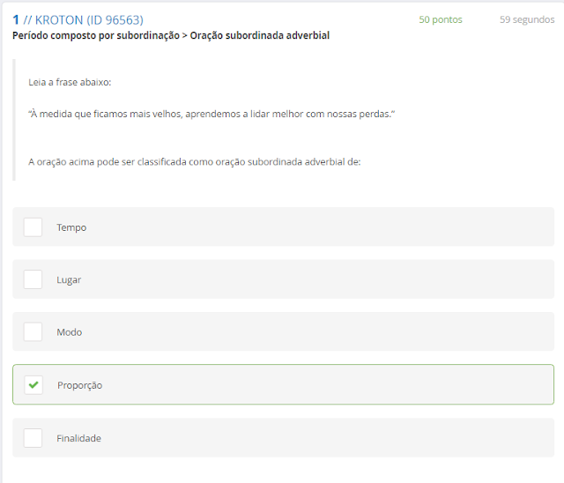The height and width of the screenshot is (483, 564).
Task: Open the Oração subordinada adverbial breadcrumb
Action: tap(259, 36)
